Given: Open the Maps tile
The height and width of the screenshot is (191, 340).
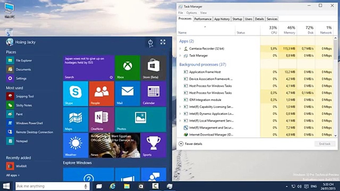Looking at the screenshot, I should 75,119.
